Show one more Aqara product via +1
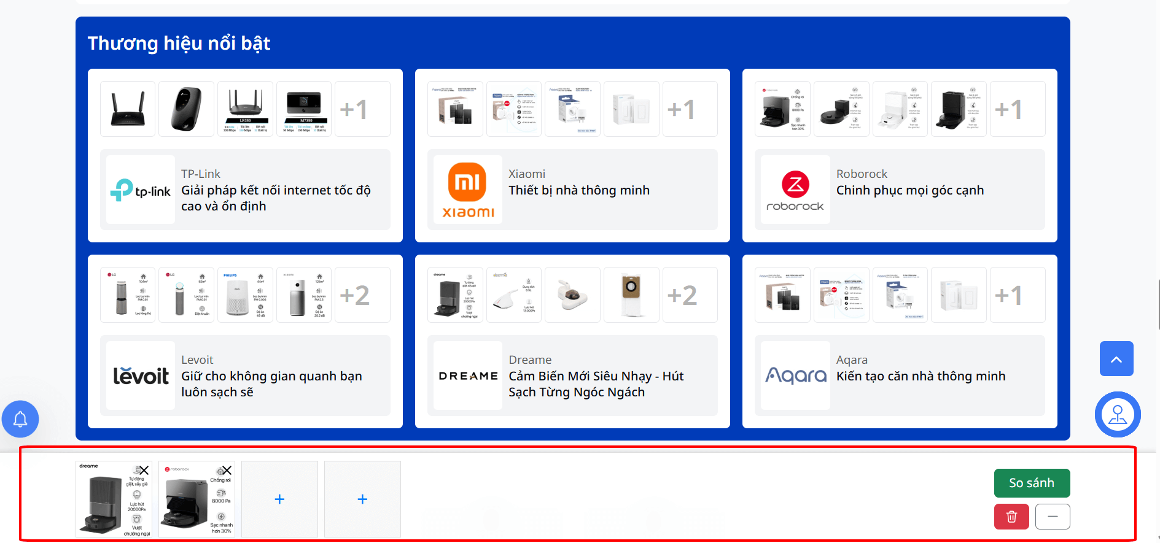Viewport: 1160px width, 543px height. (1017, 295)
